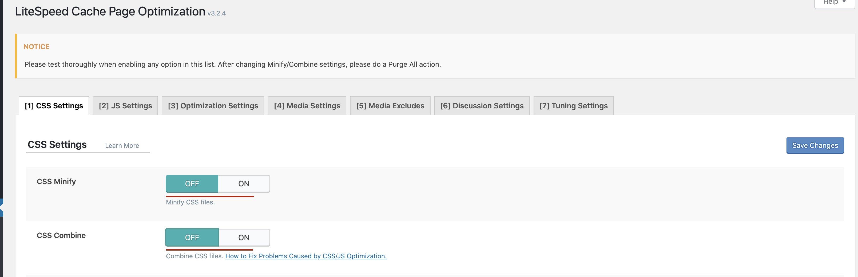Expand the Help dropdown
Screen dimensions: 858x277
click(834, 3)
